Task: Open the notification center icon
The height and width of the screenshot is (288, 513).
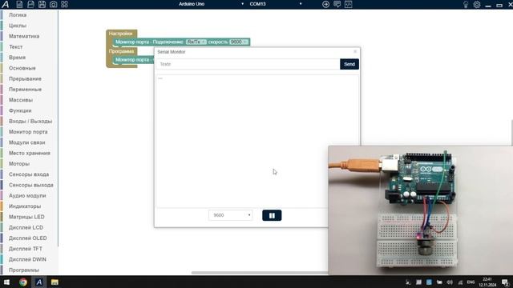Action: click(x=505, y=282)
